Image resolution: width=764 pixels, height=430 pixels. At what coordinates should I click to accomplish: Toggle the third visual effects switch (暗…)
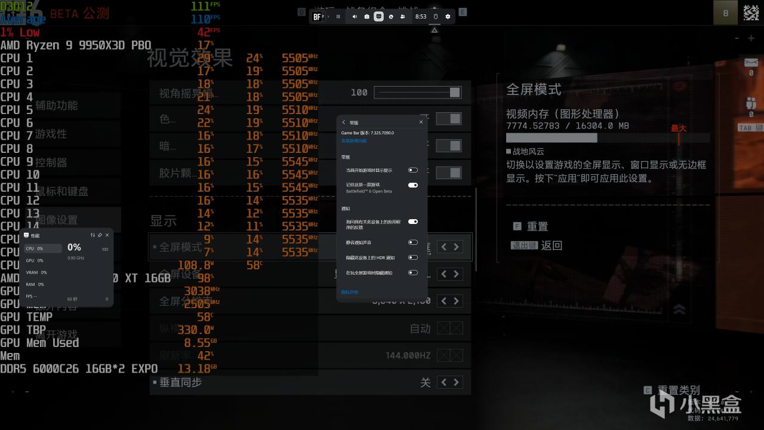[x=448, y=146]
